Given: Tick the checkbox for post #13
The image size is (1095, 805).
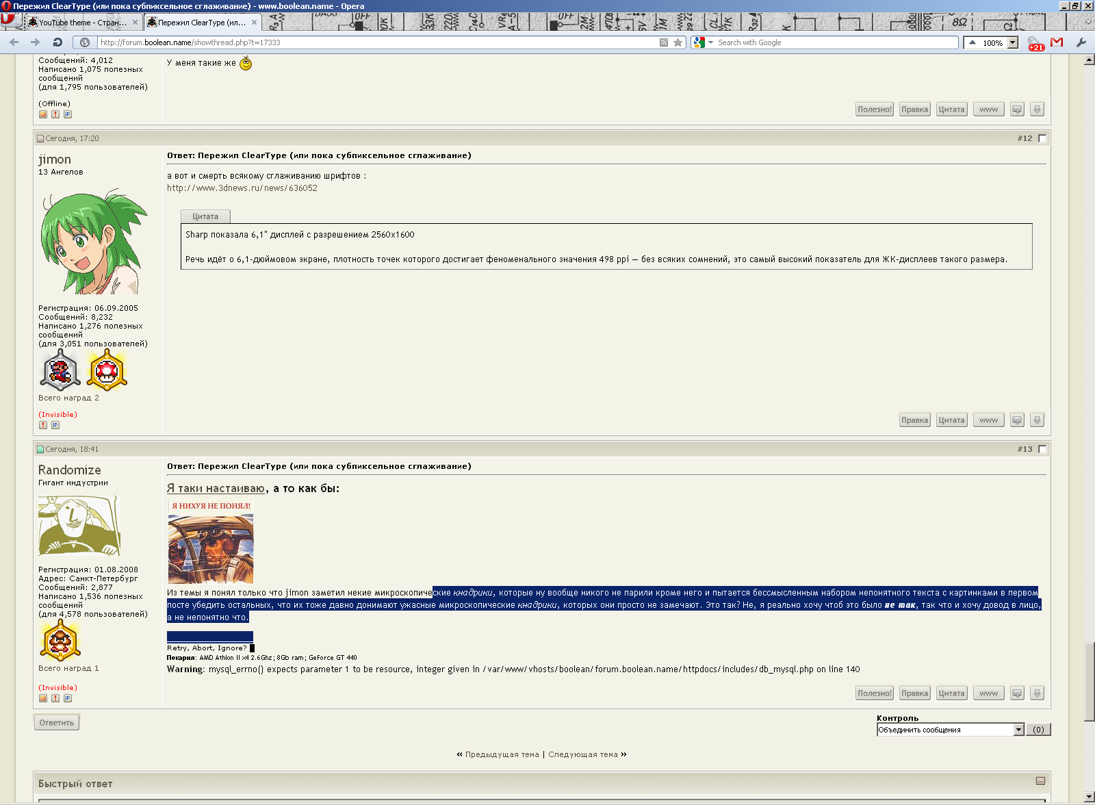Looking at the screenshot, I should click(1042, 449).
